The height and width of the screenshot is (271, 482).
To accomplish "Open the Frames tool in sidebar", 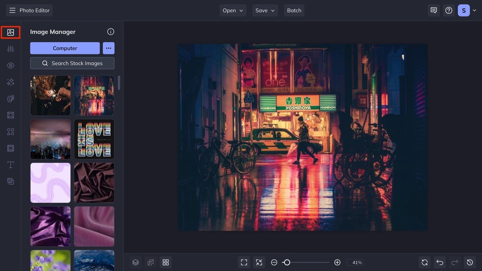I will pyautogui.click(x=10, y=115).
